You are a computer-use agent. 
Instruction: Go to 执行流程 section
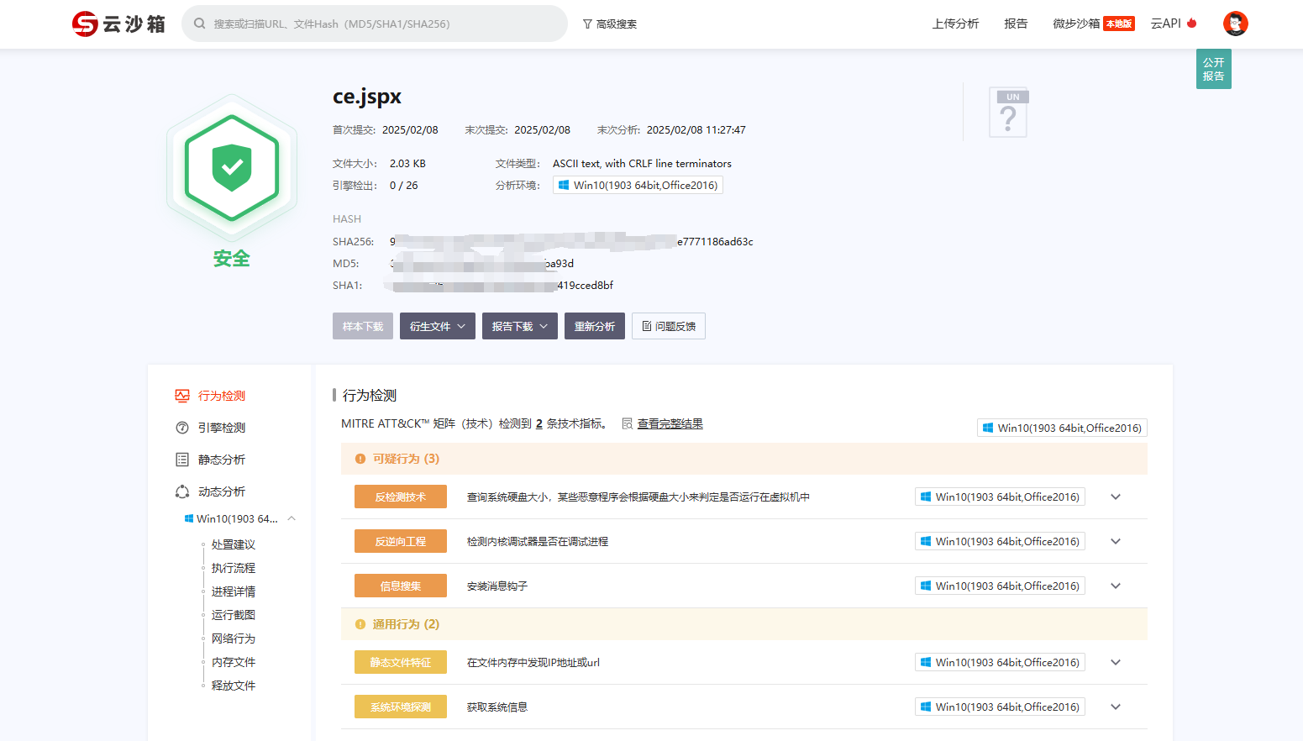click(x=234, y=568)
